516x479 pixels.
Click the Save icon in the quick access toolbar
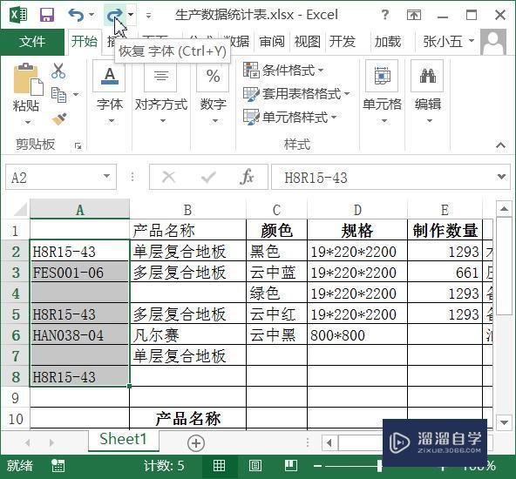(47, 15)
